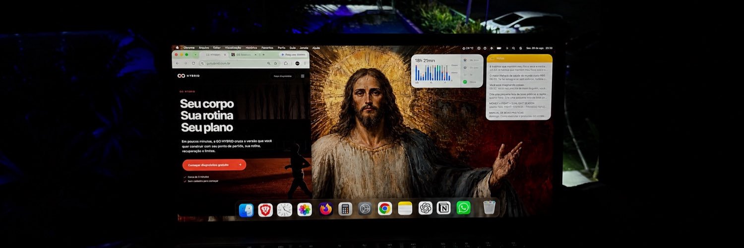Open WhatsApp from the dock
The image size is (744, 248).
click(x=463, y=208)
